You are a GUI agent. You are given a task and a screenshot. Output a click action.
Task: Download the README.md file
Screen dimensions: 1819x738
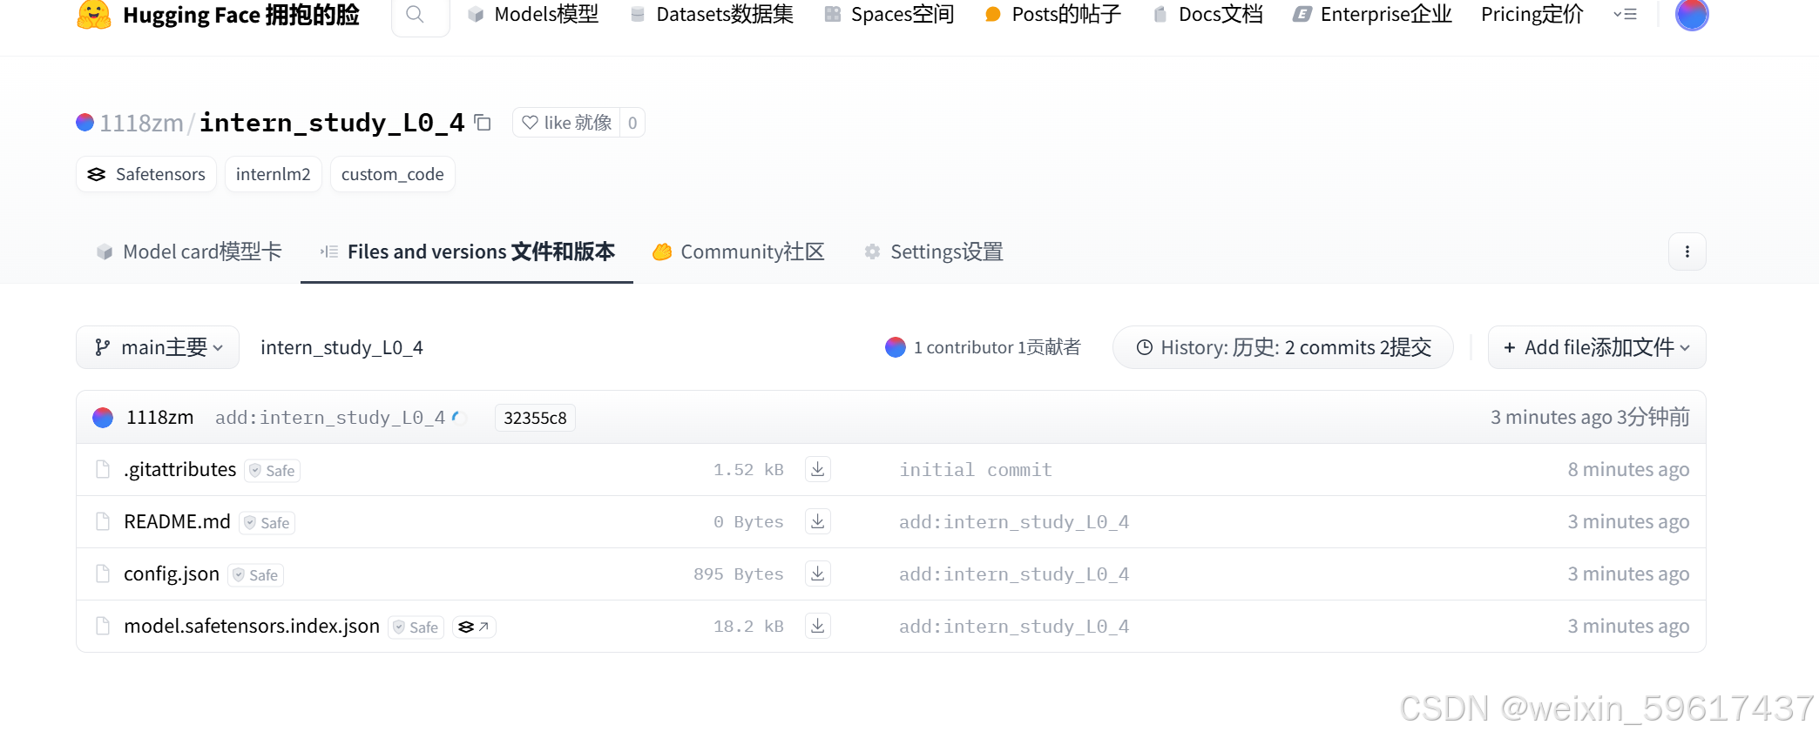pyautogui.click(x=817, y=521)
